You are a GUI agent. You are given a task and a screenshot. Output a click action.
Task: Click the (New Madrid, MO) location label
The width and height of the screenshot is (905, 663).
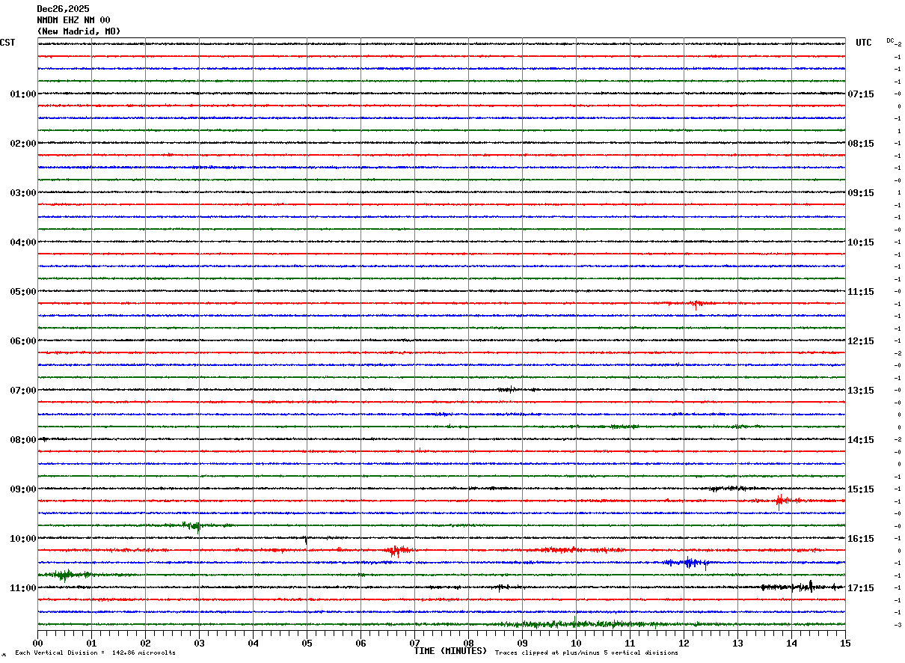coord(79,31)
